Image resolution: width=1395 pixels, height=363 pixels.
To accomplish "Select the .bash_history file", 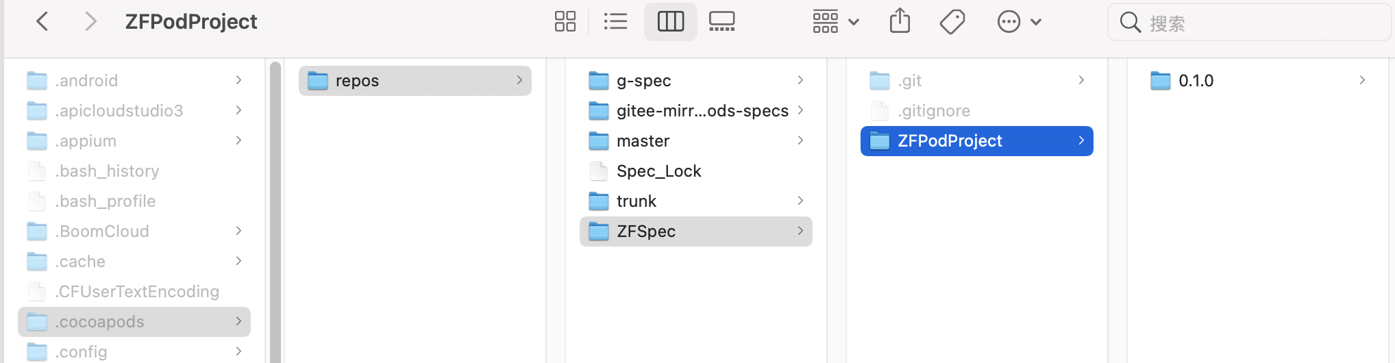I will click(134, 171).
